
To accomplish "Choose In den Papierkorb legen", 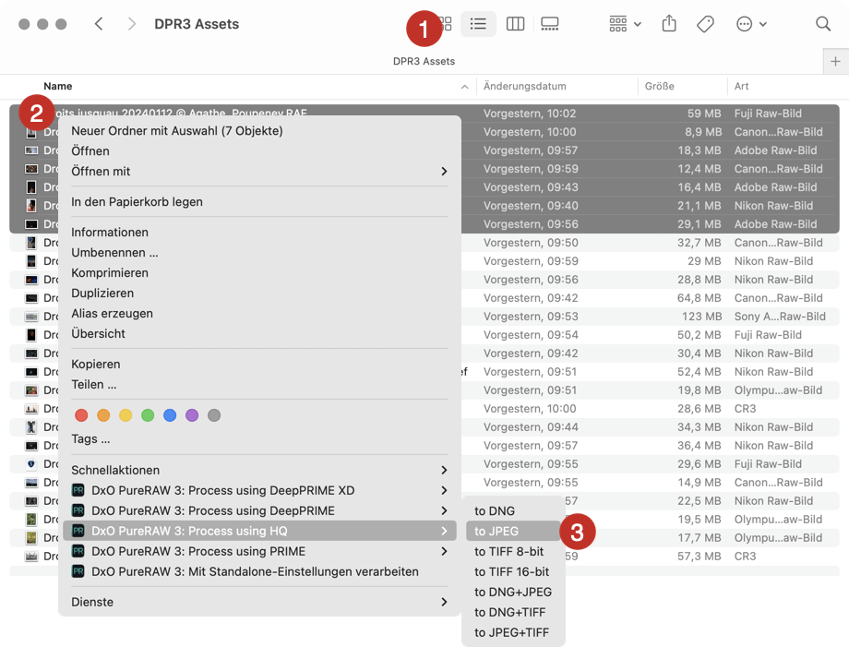I will (x=259, y=202).
